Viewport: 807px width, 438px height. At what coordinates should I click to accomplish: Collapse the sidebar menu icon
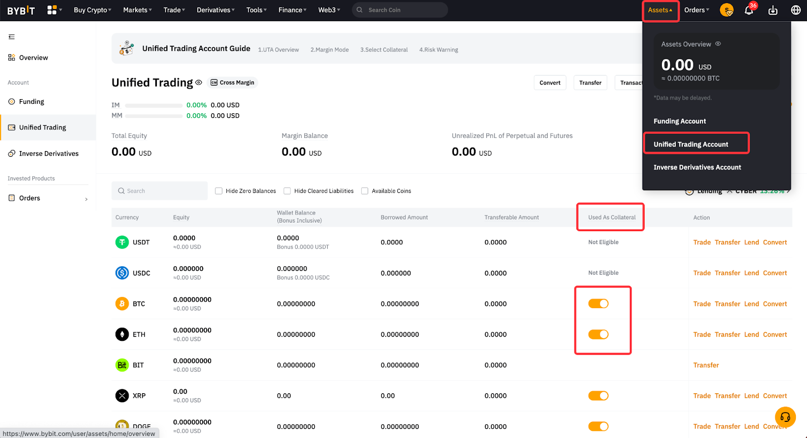(12, 37)
